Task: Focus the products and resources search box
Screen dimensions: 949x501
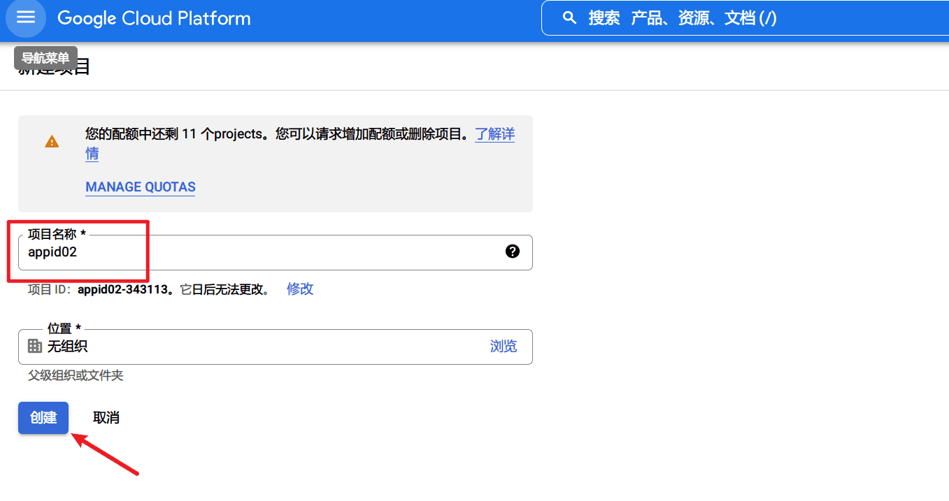Action: (745, 18)
